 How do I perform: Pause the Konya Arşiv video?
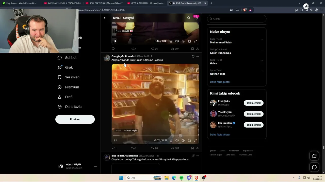115,141
